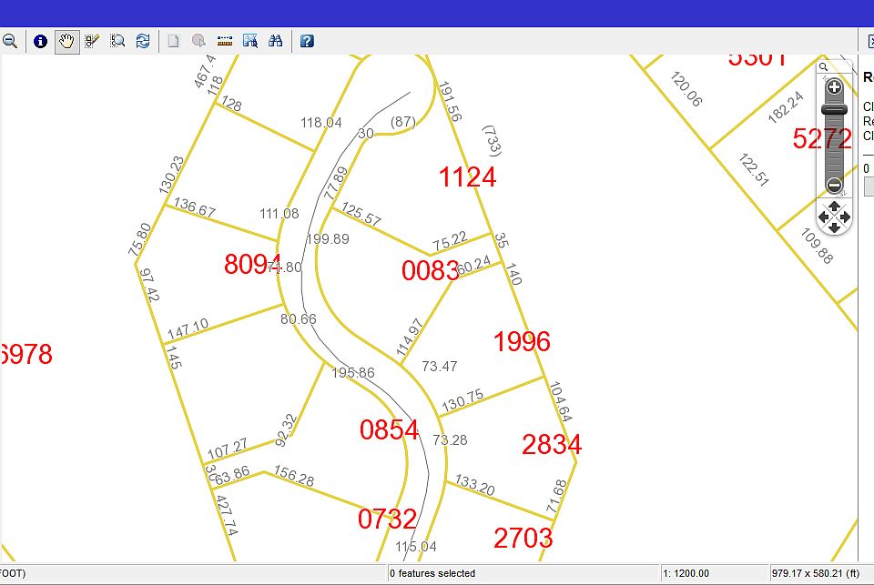Pan map right with arrow pad
Viewport: 874px width, 585px height.
845,217
